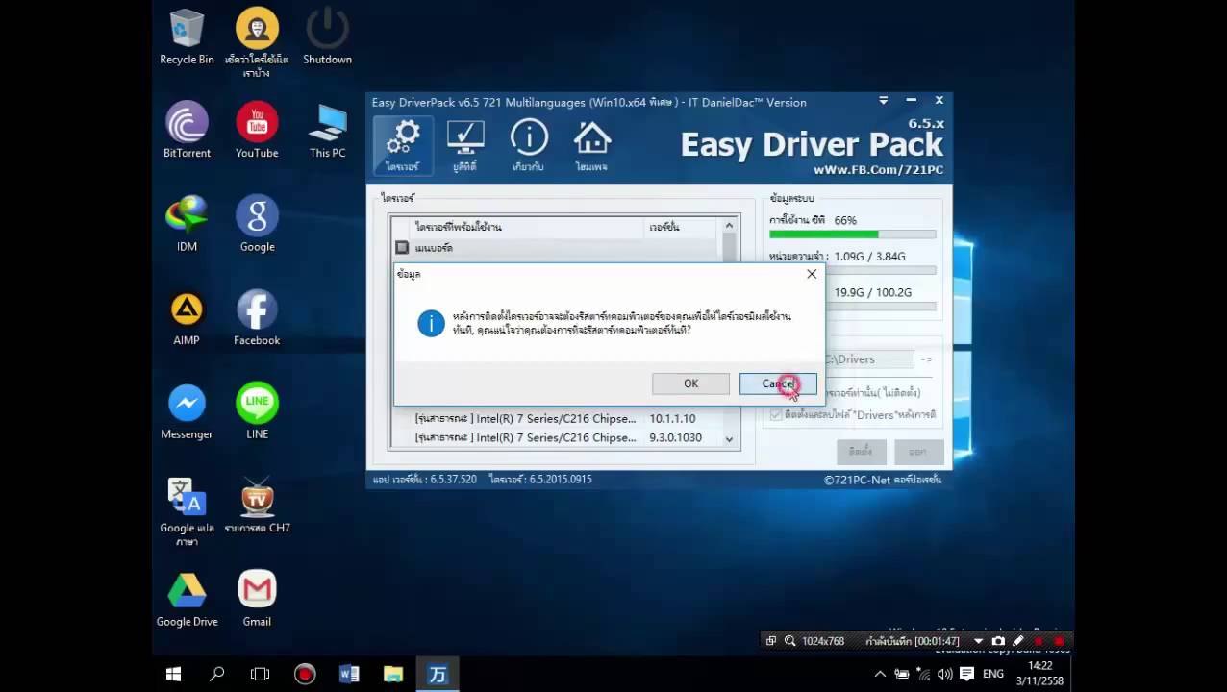This screenshot has width=1227, height=692.
Task: Open the Messenger desktop icon
Action: coord(187,411)
